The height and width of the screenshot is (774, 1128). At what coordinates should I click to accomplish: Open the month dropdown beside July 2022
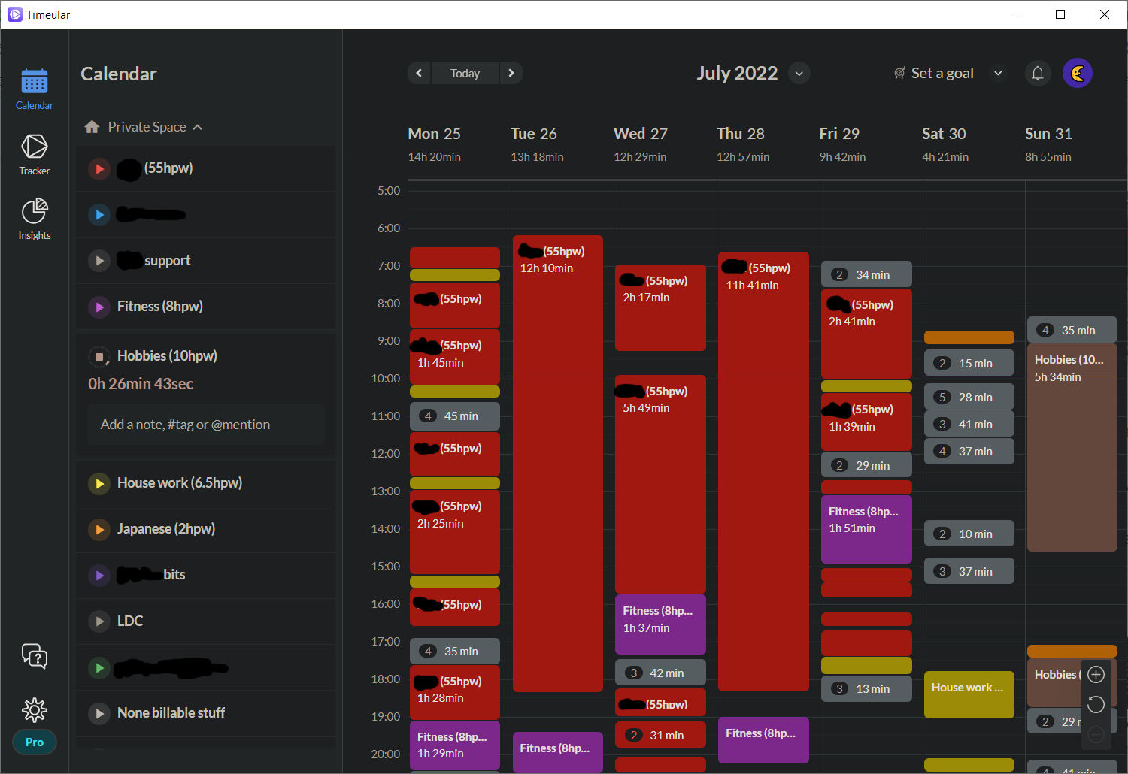799,73
